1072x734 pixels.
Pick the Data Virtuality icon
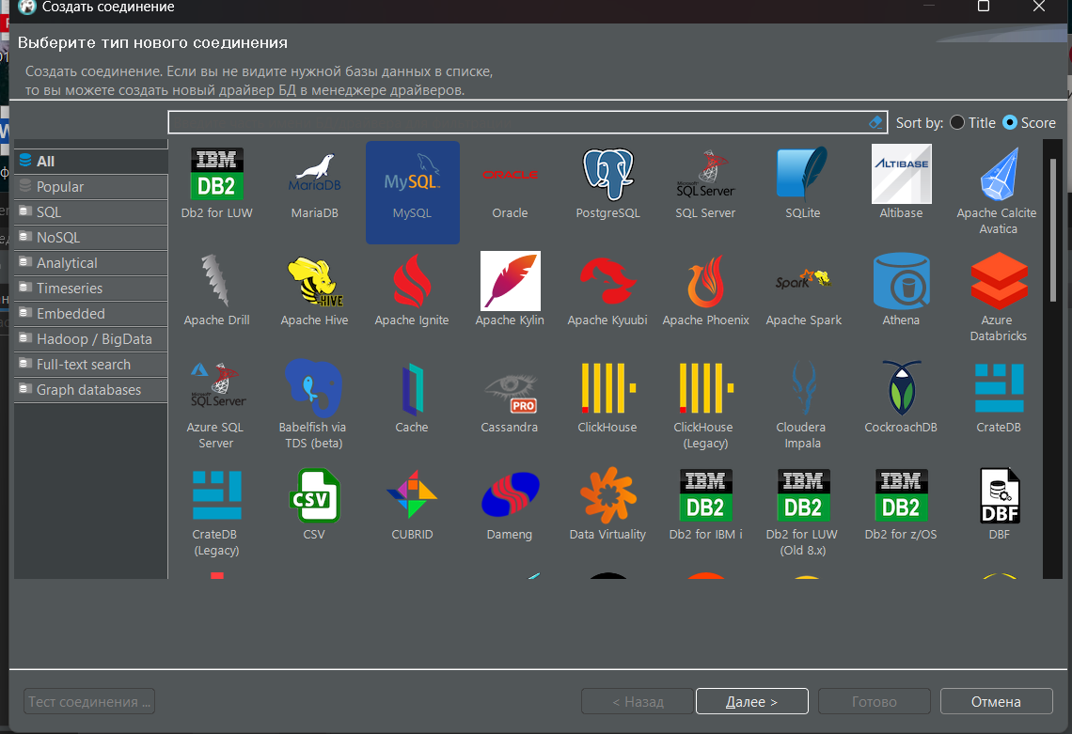pyautogui.click(x=607, y=494)
